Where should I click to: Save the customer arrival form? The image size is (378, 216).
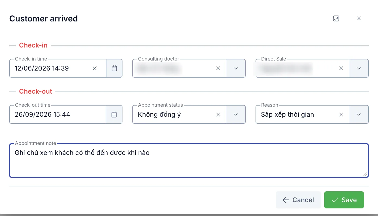point(344,200)
